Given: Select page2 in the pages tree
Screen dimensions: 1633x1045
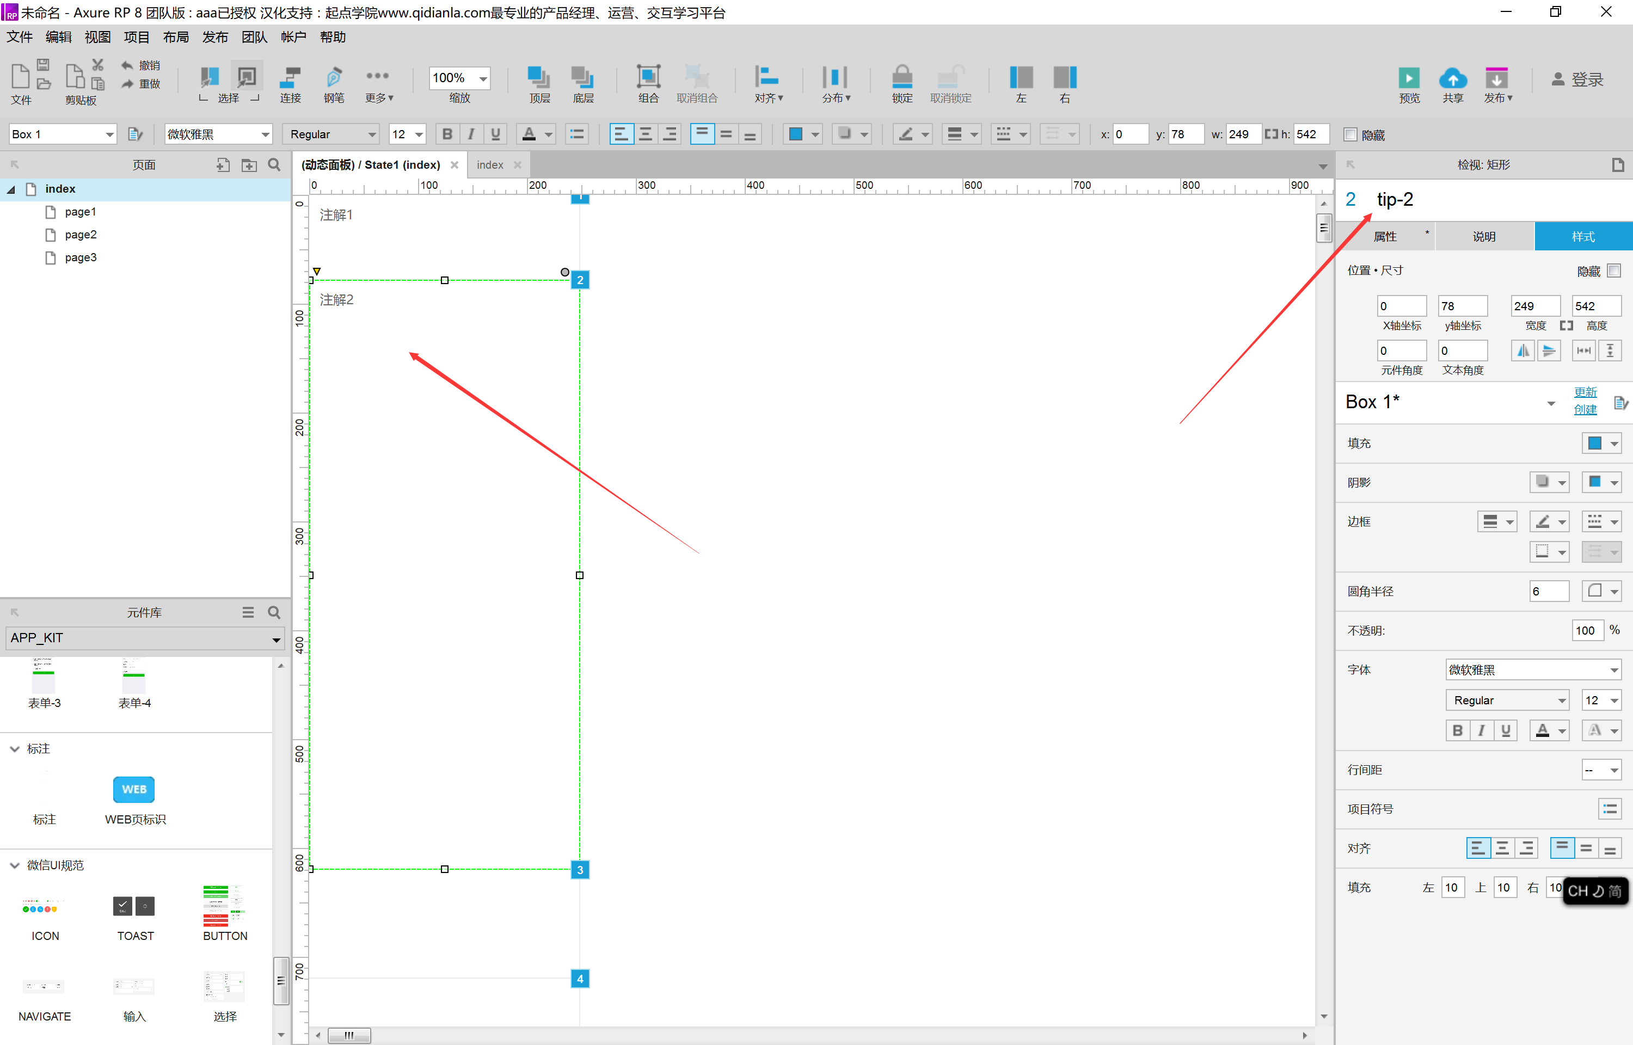Looking at the screenshot, I should [x=81, y=235].
